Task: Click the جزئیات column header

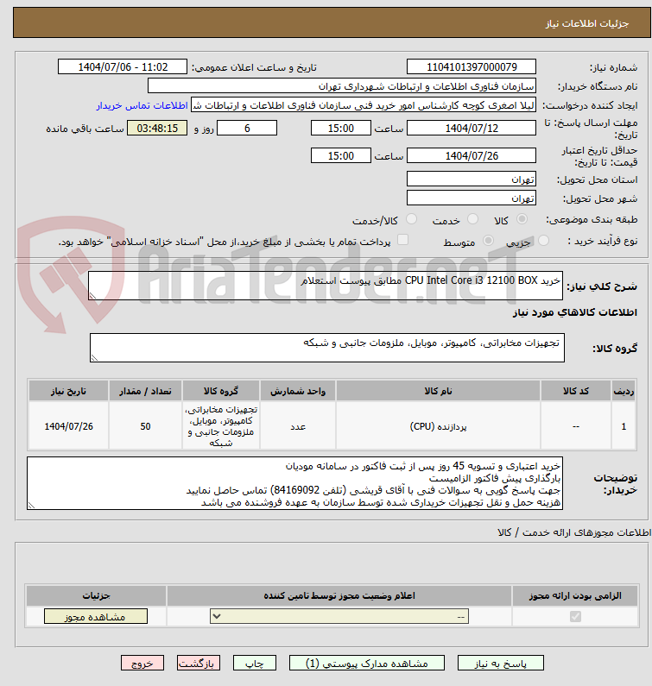Action: click(x=97, y=595)
